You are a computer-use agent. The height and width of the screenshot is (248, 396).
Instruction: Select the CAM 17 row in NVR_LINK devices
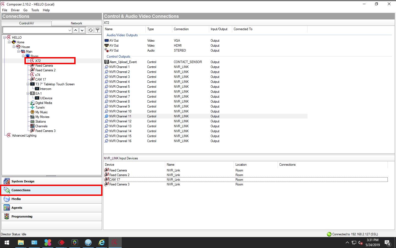click(115, 180)
